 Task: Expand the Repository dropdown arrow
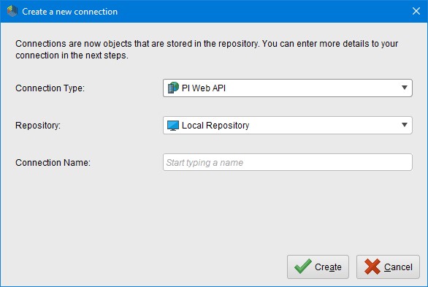405,125
